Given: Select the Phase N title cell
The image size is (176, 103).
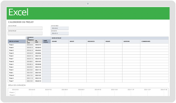Looking at the screenshot, I should pyautogui.click(x=17, y=78).
